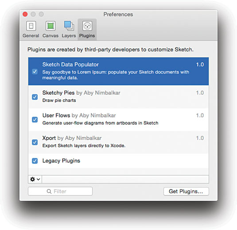Viewport: 237px width, 230px height.
Task: Disable the Sketch Data Populator plugin checkbox
Action: (x=35, y=71)
